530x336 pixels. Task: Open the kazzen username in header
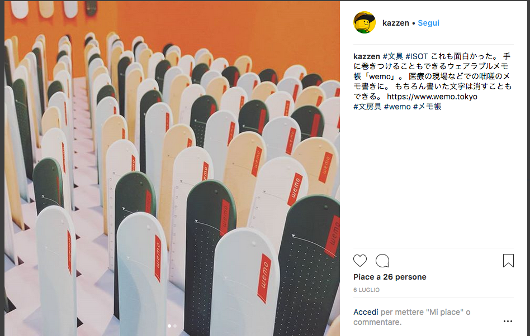tap(396, 23)
